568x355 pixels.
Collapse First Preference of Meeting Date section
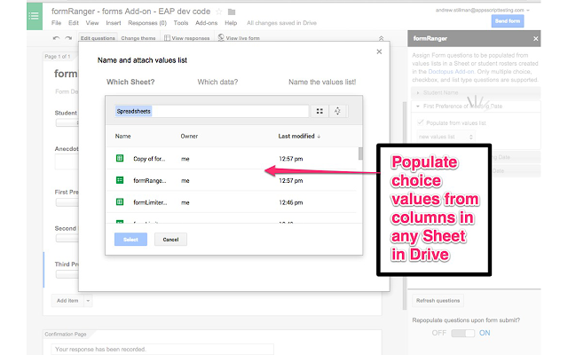coord(476,106)
